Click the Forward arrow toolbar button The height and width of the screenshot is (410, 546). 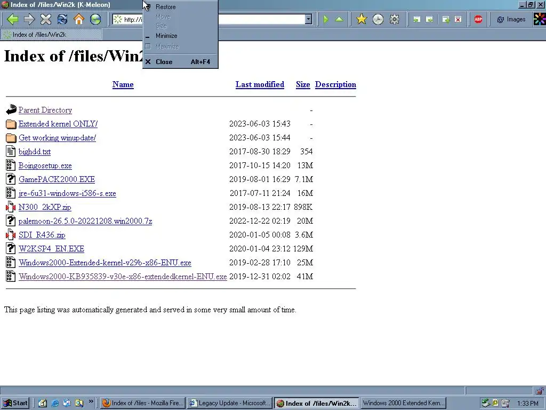point(29,19)
